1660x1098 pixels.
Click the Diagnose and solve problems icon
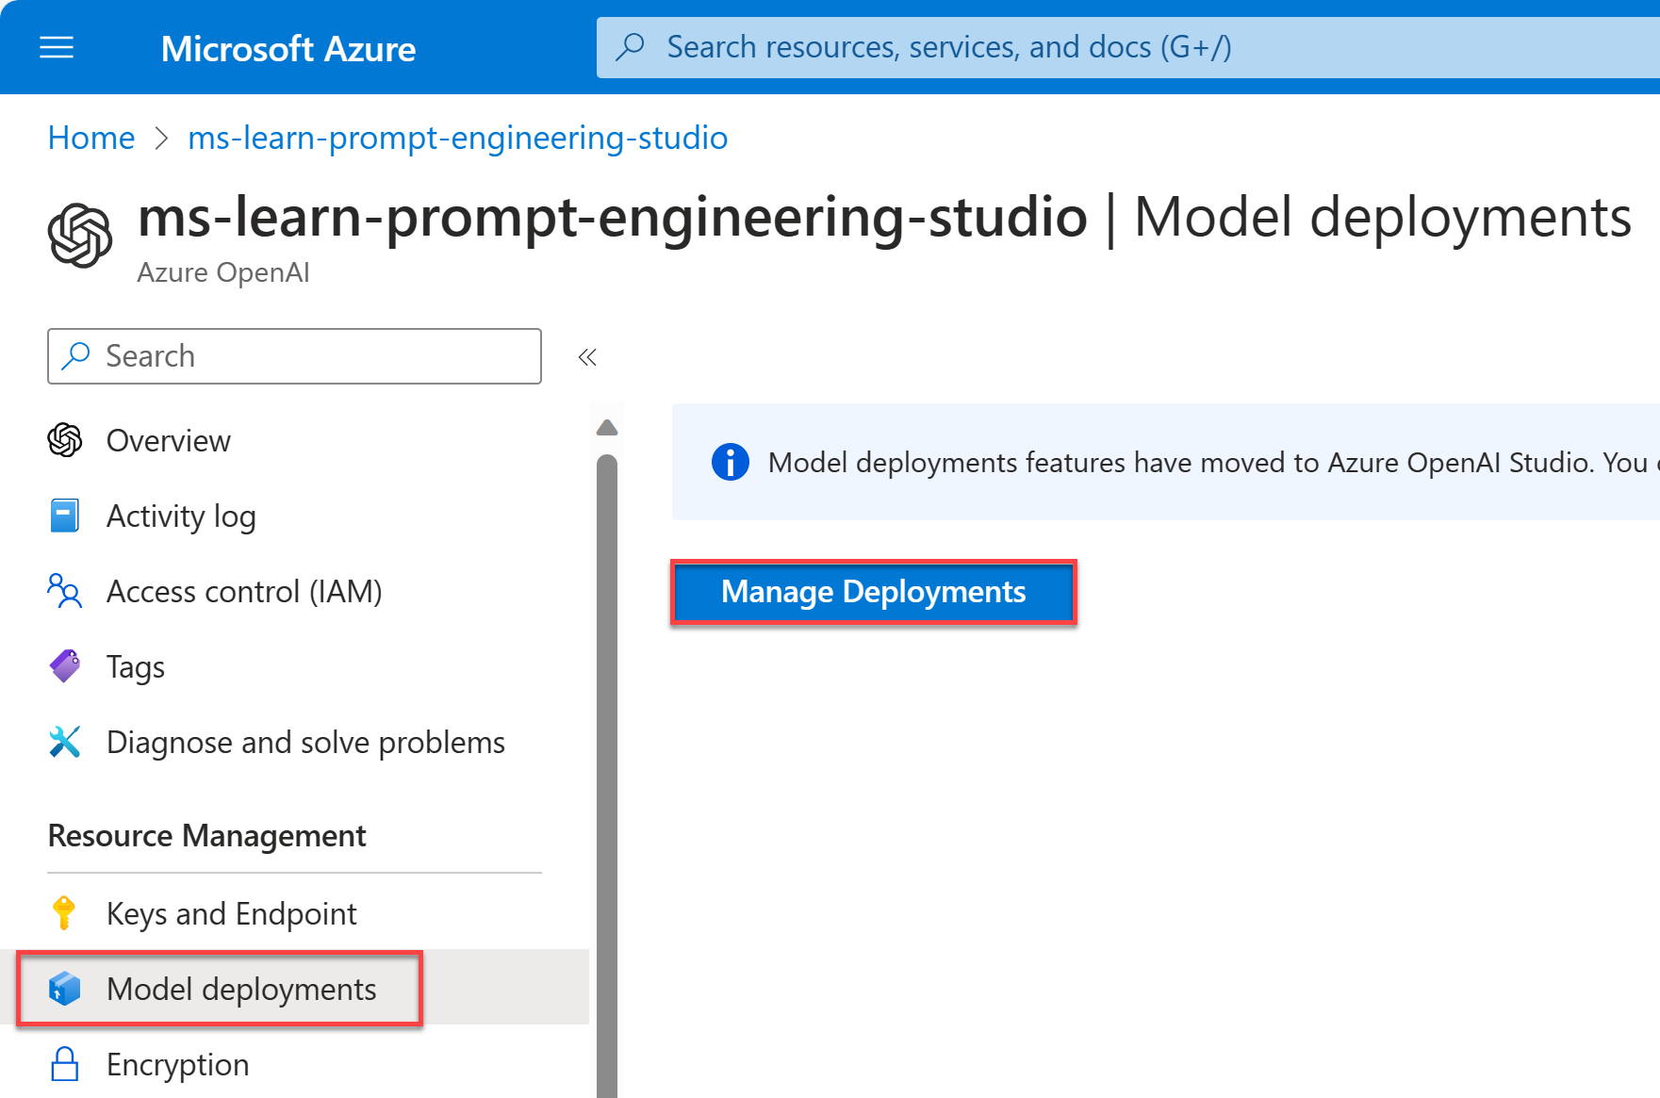click(64, 742)
